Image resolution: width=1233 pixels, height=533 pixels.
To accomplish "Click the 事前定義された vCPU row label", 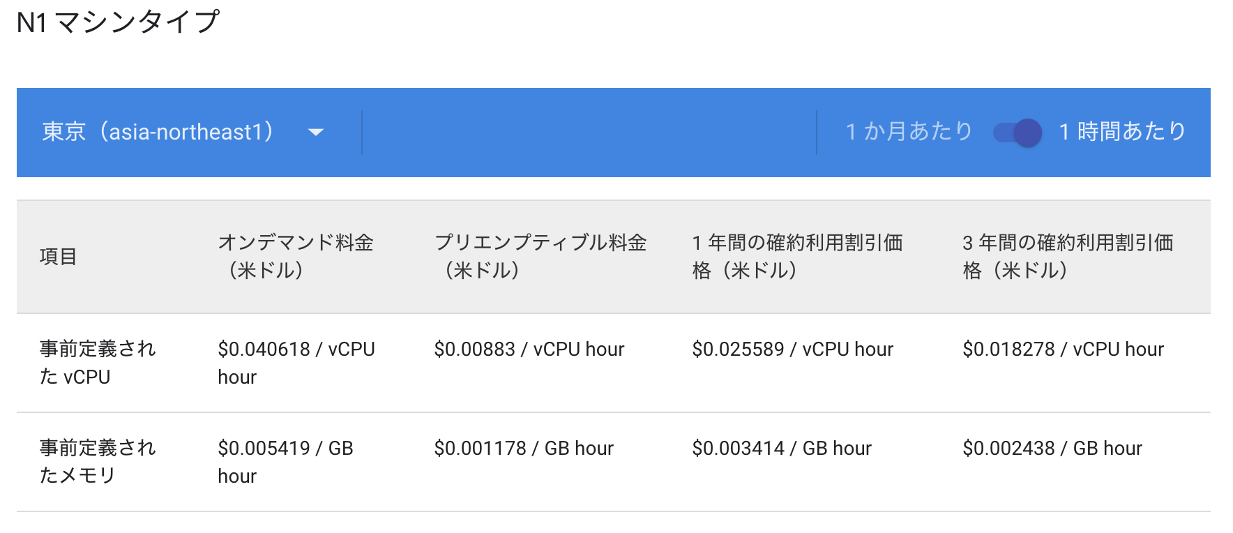I will pyautogui.click(x=98, y=363).
